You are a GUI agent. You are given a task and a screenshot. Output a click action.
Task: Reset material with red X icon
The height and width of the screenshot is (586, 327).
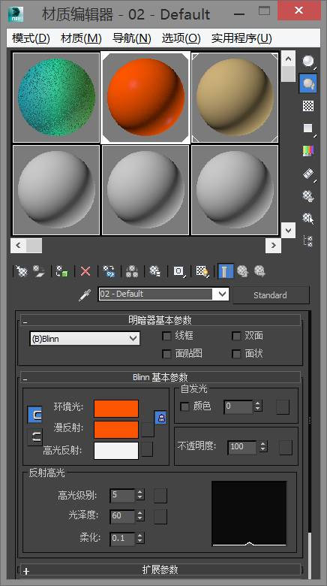coord(85,271)
